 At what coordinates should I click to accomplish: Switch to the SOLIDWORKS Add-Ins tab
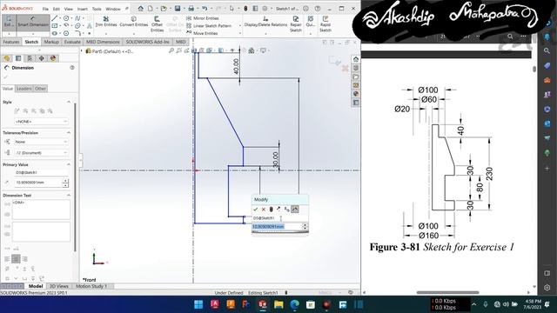point(147,42)
